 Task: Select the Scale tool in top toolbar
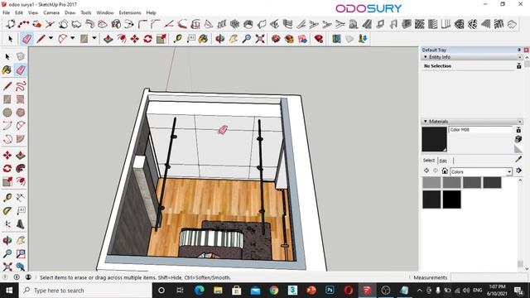(x=161, y=39)
